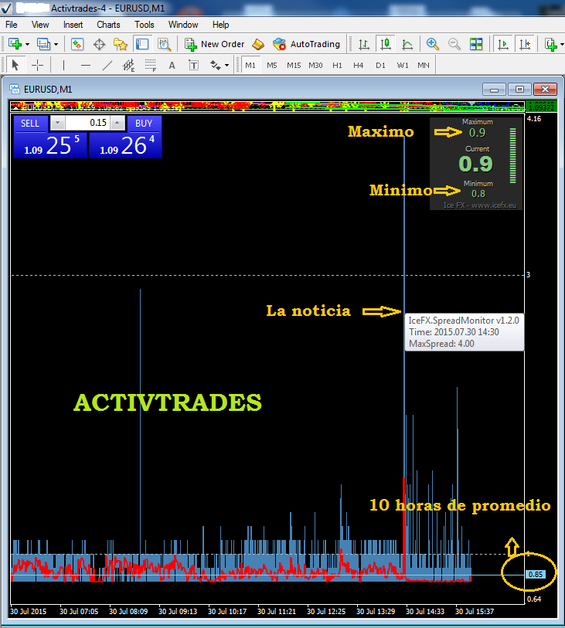Select the Draw Trendline tool

pos(107,65)
